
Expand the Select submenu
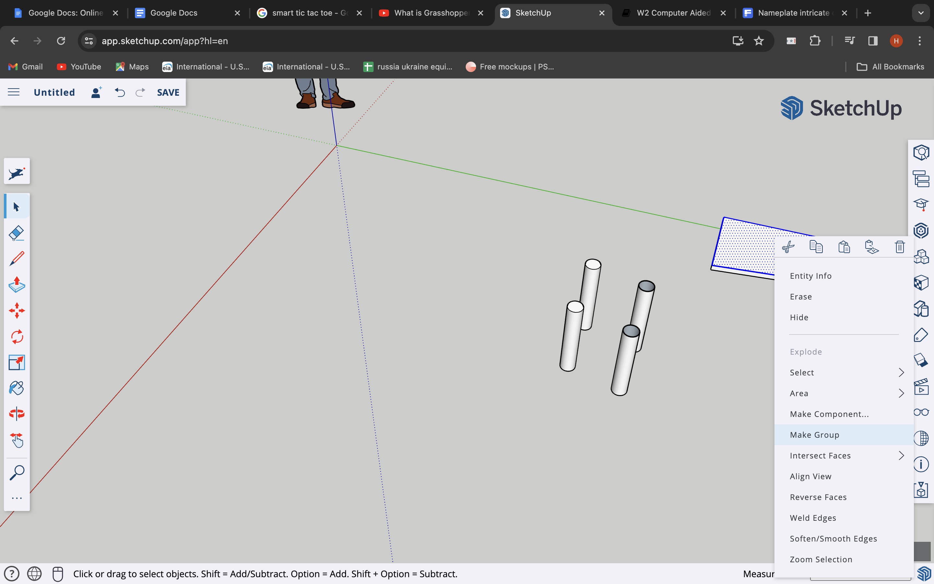coord(844,372)
